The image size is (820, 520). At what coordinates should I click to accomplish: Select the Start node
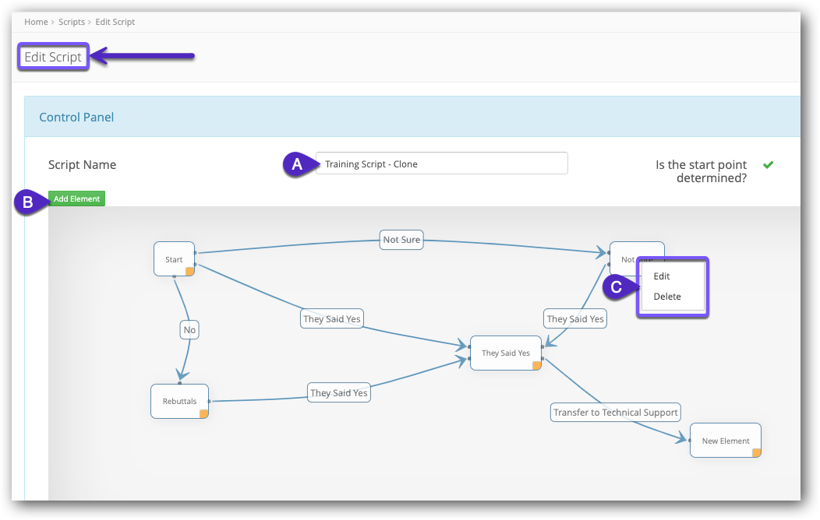(x=173, y=259)
